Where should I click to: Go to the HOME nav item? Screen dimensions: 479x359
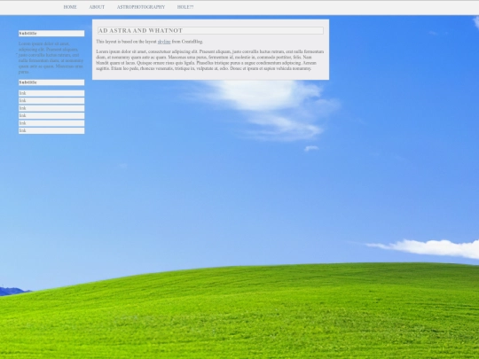(70, 7)
